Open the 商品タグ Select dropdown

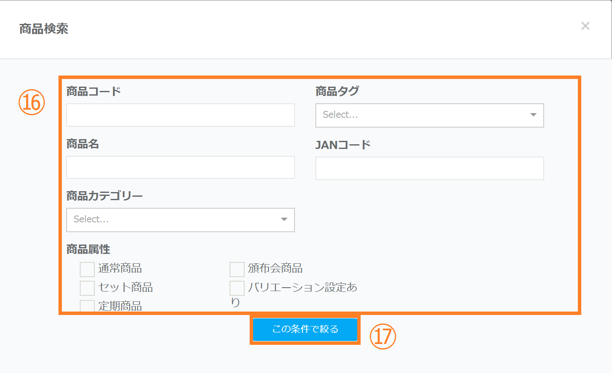[x=423, y=115]
